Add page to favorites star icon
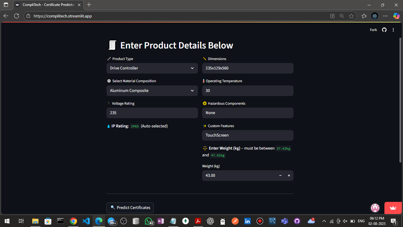Screen dimensions: 403x227 351,16
